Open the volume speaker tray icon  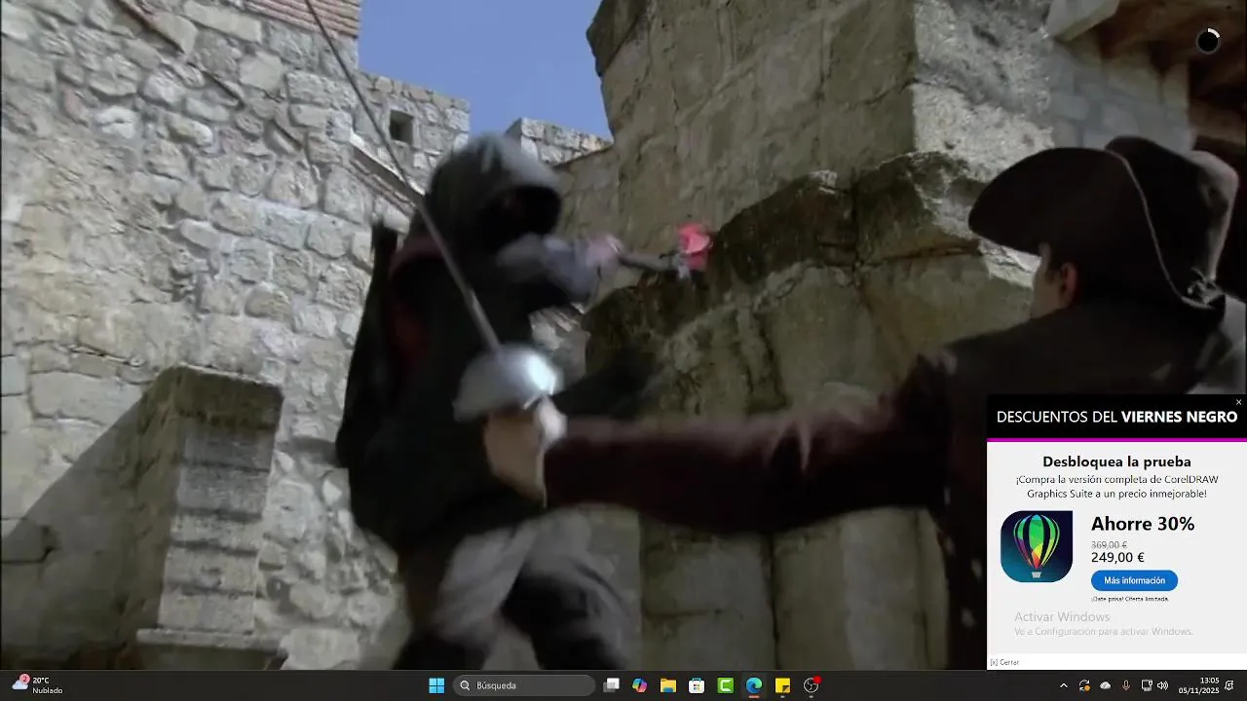(1162, 685)
